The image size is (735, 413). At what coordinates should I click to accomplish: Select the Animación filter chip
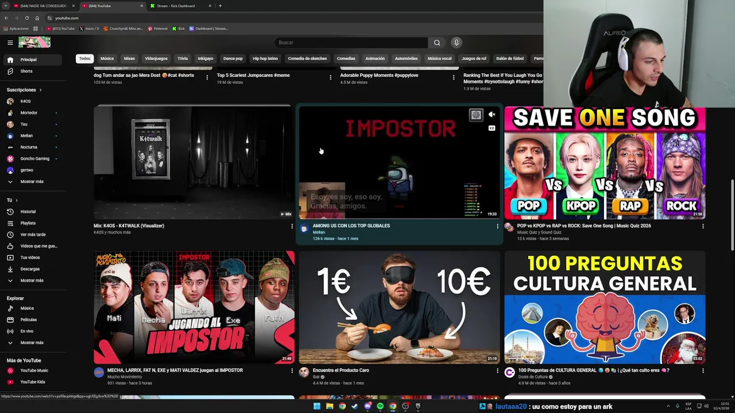point(375,59)
